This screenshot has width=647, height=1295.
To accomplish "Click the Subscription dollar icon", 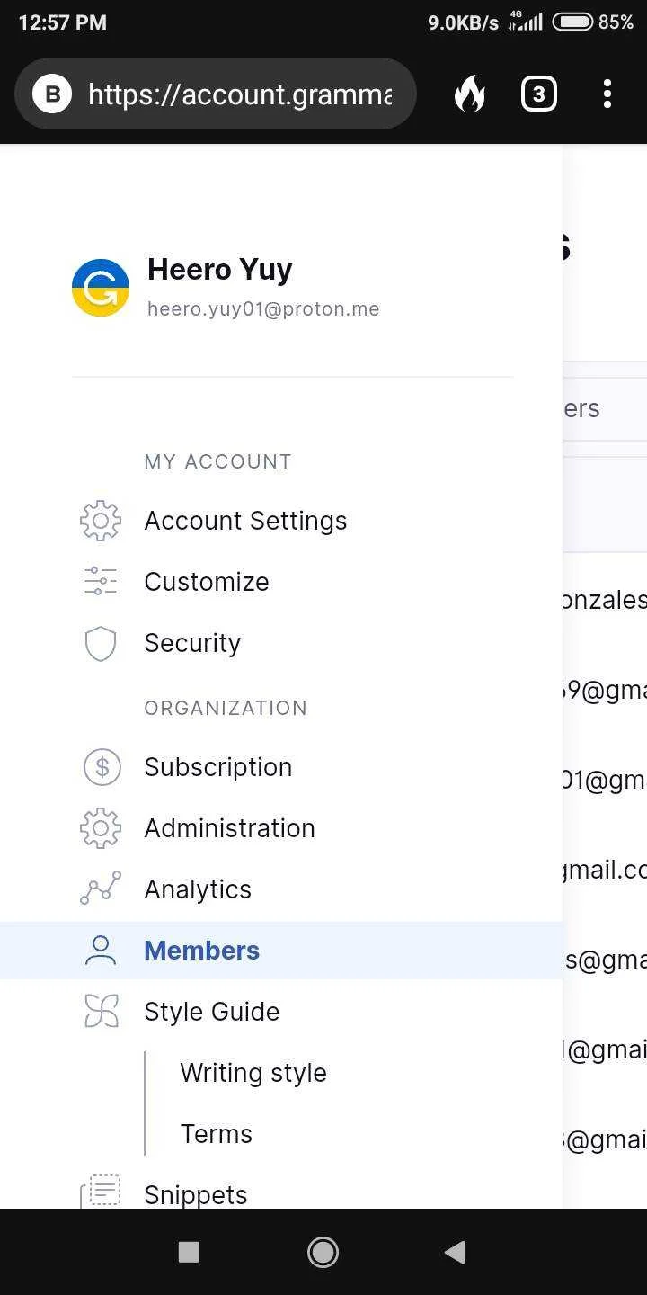I will [x=102, y=767].
